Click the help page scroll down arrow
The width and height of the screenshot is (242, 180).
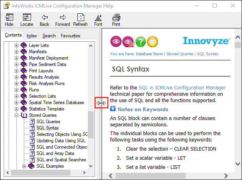[238, 164]
